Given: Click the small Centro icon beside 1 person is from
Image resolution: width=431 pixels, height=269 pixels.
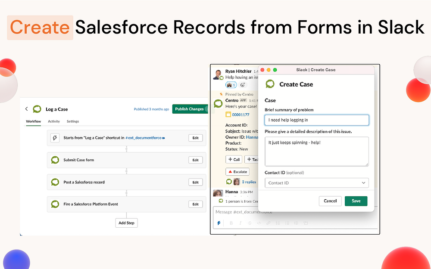Looking at the screenshot, I should [x=221, y=201].
